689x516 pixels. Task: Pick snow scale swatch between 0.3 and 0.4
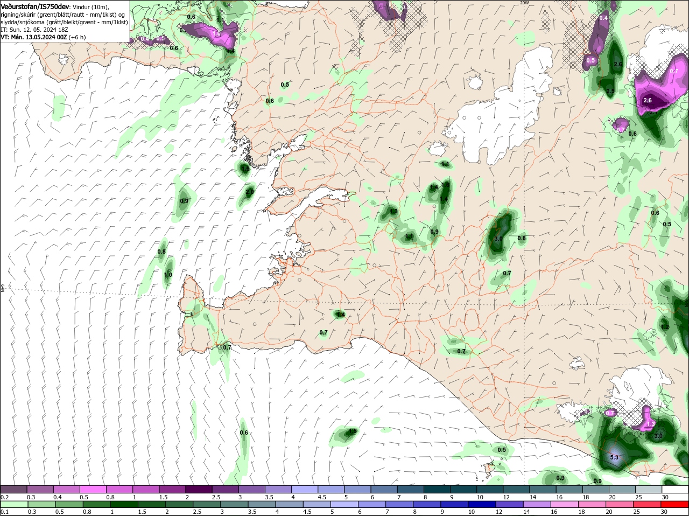pyautogui.click(x=40, y=489)
